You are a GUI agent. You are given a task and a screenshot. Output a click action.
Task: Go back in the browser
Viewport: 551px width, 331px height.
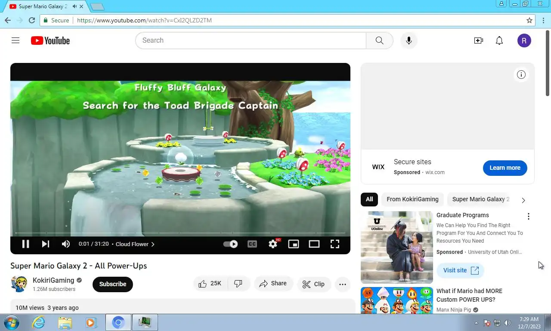8,20
